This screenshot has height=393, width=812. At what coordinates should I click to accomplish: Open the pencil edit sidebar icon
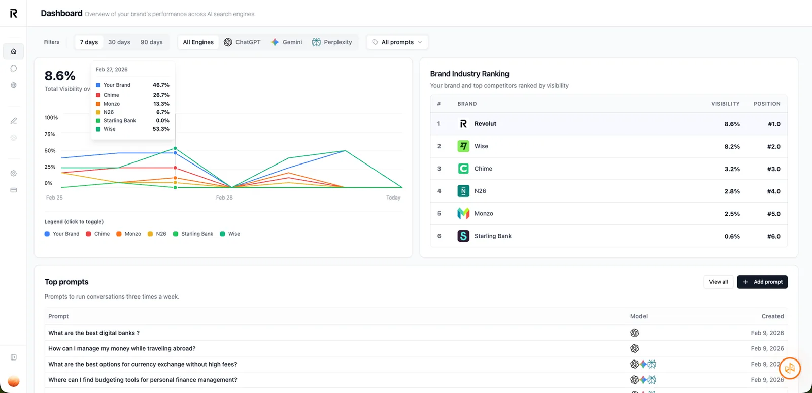(14, 121)
